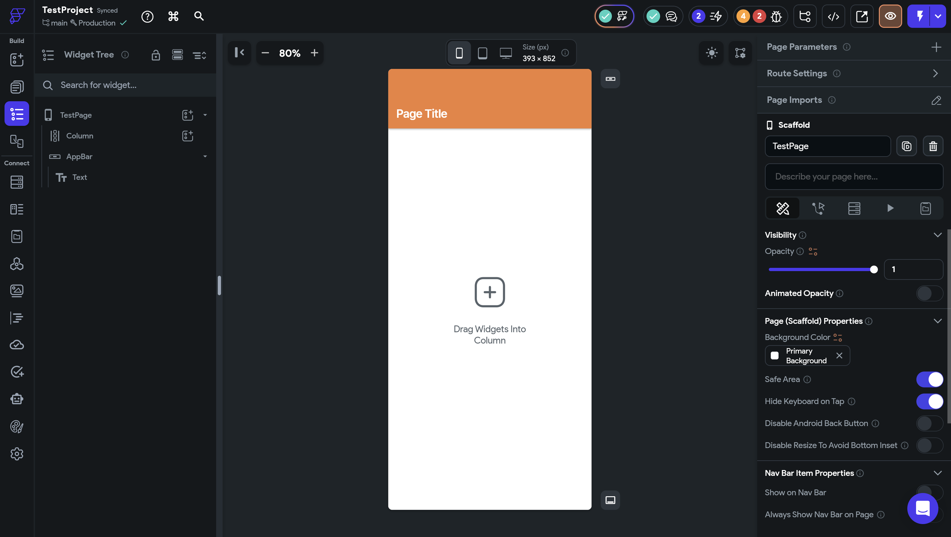Open the debug bug icon panel
This screenshot has width=951, height=537.
776,16
